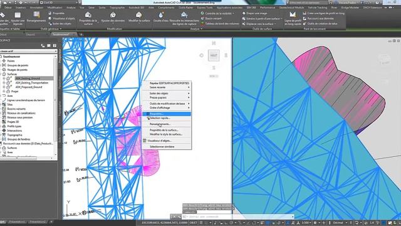Viewport: 401px width, 226px height.
Task: Expand the Outils généraux panel arrow
Action: [x=61, y=29]
